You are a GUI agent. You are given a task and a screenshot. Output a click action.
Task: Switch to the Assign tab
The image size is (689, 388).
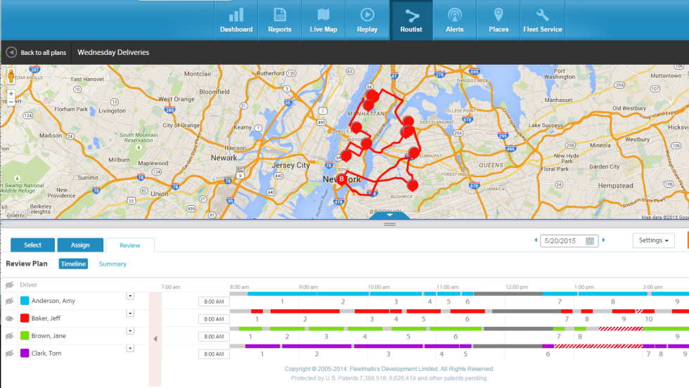[x=80, y=245]
